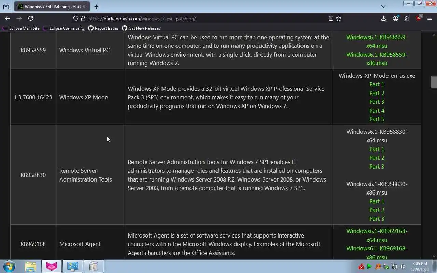This screenshot has width=437, height=273.
Task: Open the uBlock Origin extension popup
Action: 419,18
